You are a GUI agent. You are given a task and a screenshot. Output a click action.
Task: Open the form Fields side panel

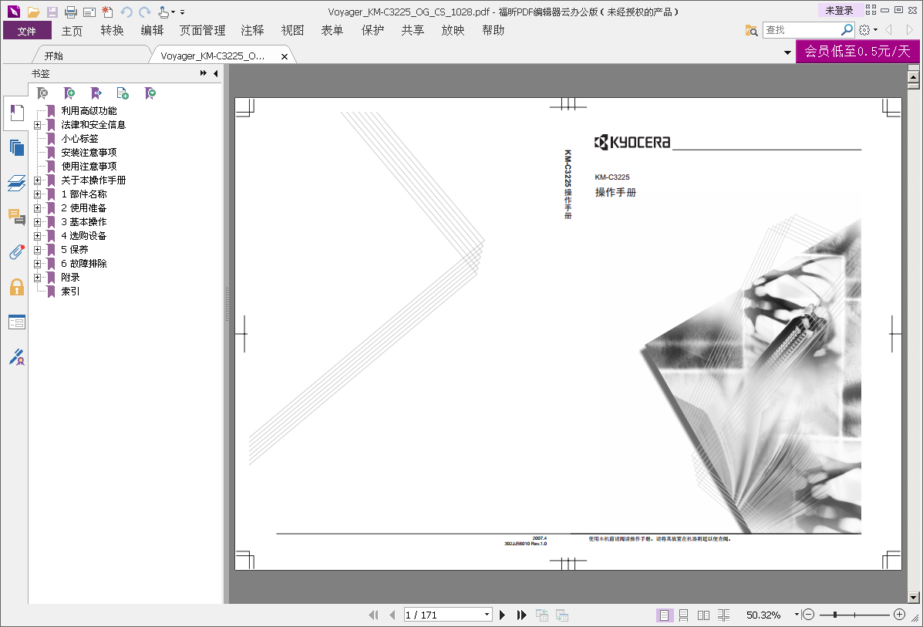point(16,322)
